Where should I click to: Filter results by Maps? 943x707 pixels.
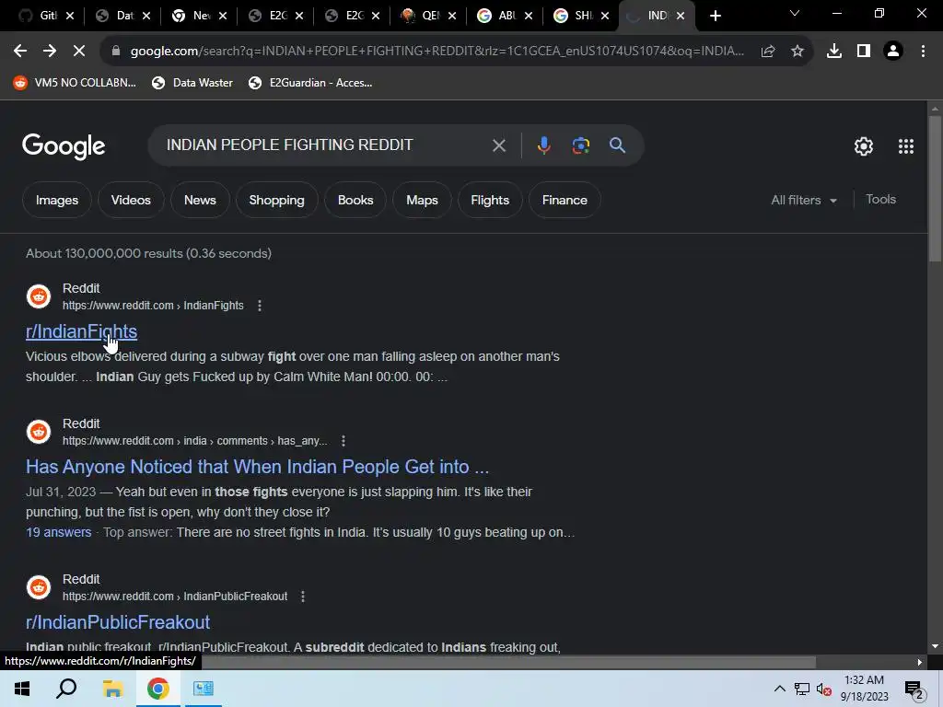(x=422, y=200)
